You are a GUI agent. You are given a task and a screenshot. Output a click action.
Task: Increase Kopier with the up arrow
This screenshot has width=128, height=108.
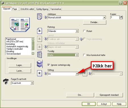121,17
